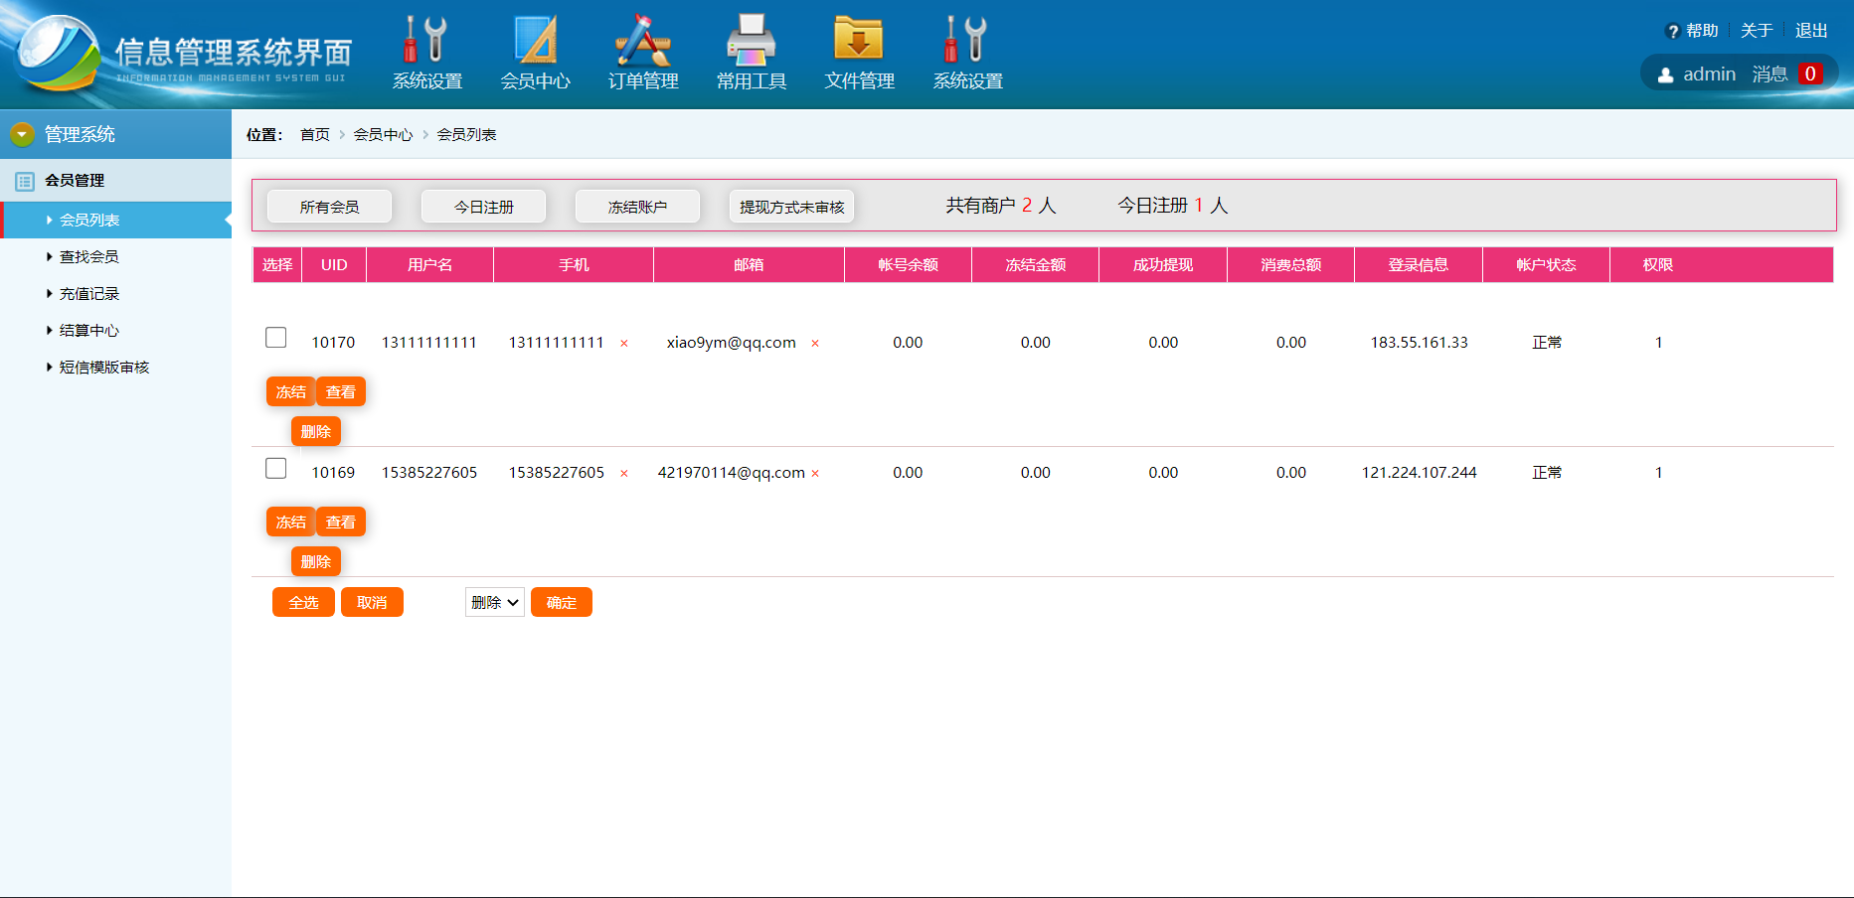Open last 系统设置 icon beside 文件管理

pyautogui.click(x=967, y=40)
